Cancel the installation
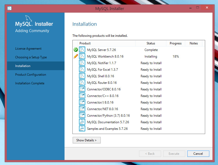Screen dimensions: 218x165 pyautogui.click(x=198, y=154)
